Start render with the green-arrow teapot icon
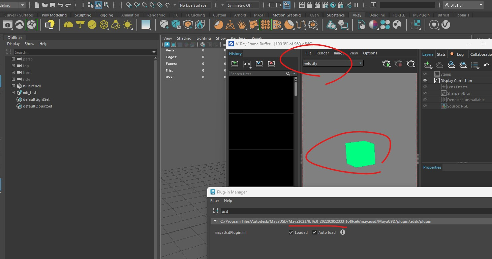This screenshot has height=259, width=492. click(x=387, y=63)
